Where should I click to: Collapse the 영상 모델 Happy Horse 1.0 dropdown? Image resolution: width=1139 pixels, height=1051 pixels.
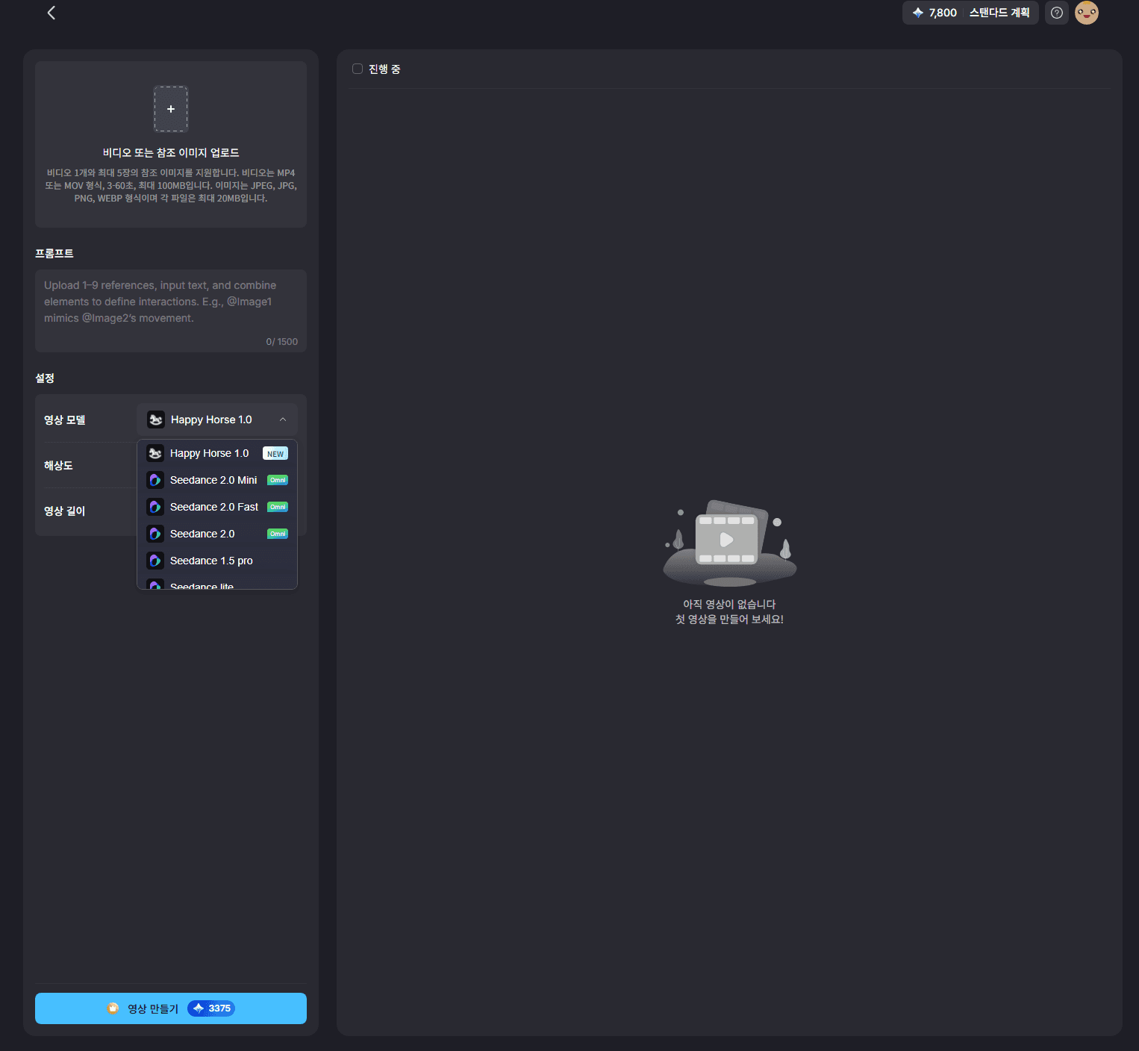(217, 420)
